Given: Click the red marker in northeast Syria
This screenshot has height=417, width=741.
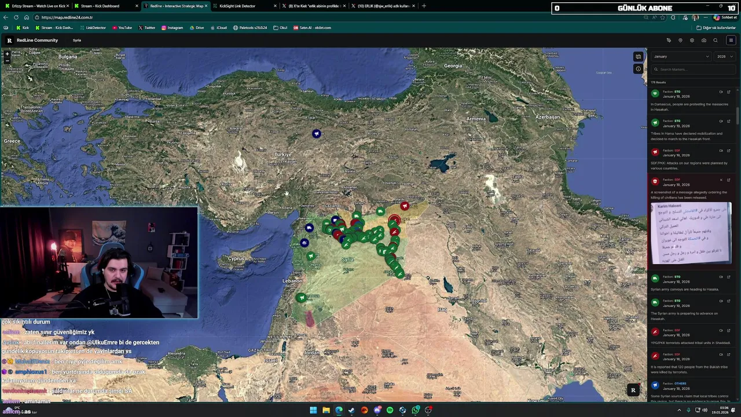Looking at the screenshot, I should point(405,206).
